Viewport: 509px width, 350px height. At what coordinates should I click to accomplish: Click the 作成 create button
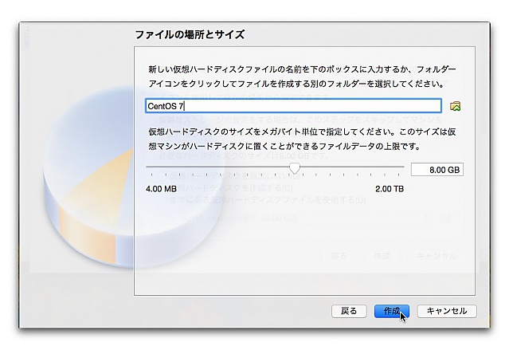[392, 311]
